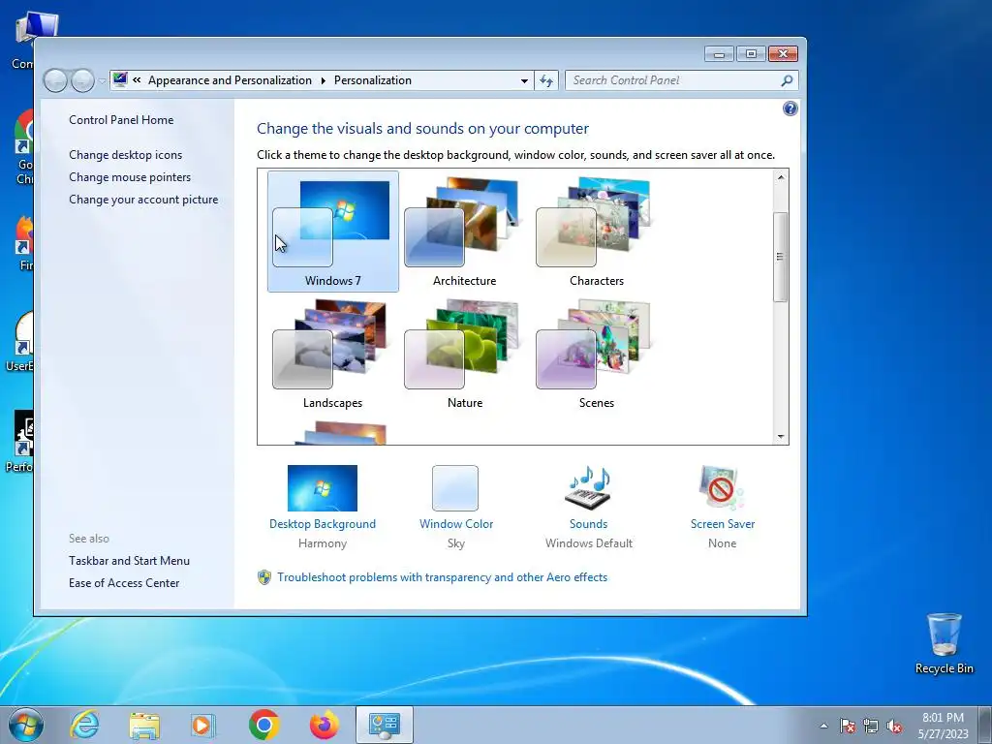
Task: Click the Personalization breadcrumb
Action: (x=373, y=80)
